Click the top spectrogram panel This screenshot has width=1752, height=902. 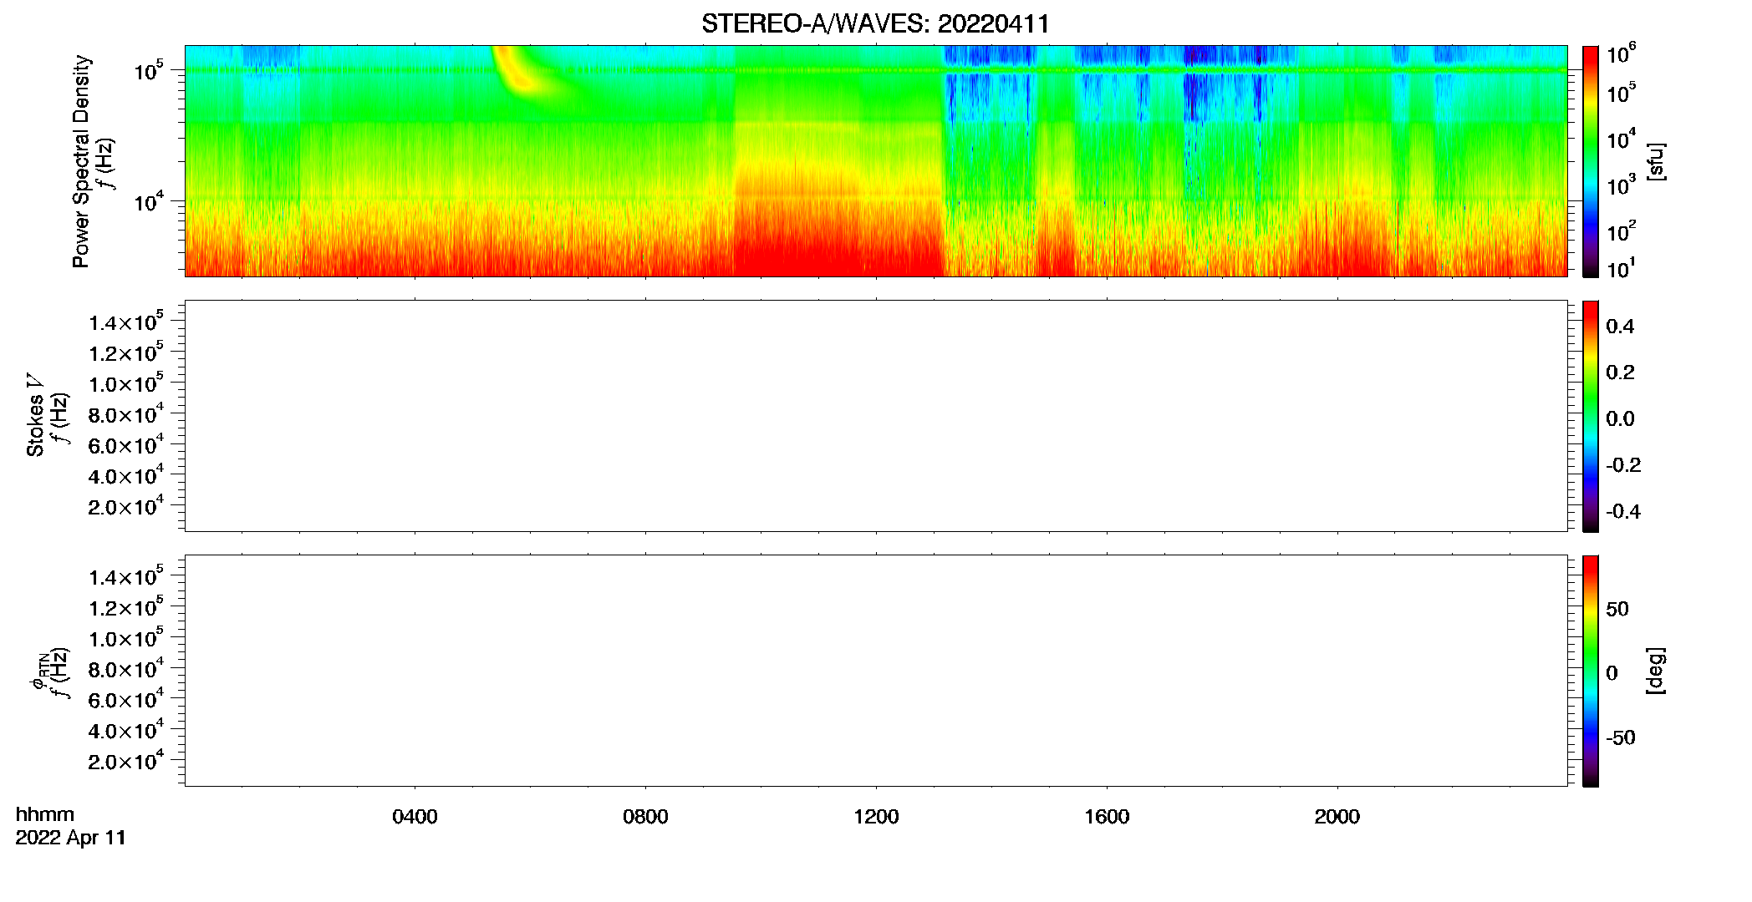tap(876, 161)
